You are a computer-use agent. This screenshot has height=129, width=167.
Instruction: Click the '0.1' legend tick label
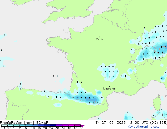tap(3, 128)
